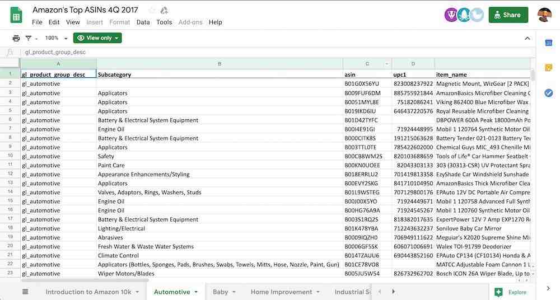Collapse the side panel with the chevron
The image size is (560, 300).
tap(548, 288)
